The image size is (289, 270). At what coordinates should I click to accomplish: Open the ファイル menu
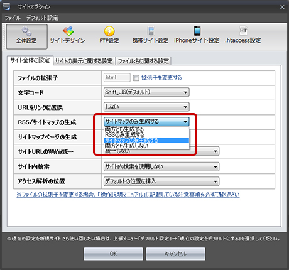[13, 18]
